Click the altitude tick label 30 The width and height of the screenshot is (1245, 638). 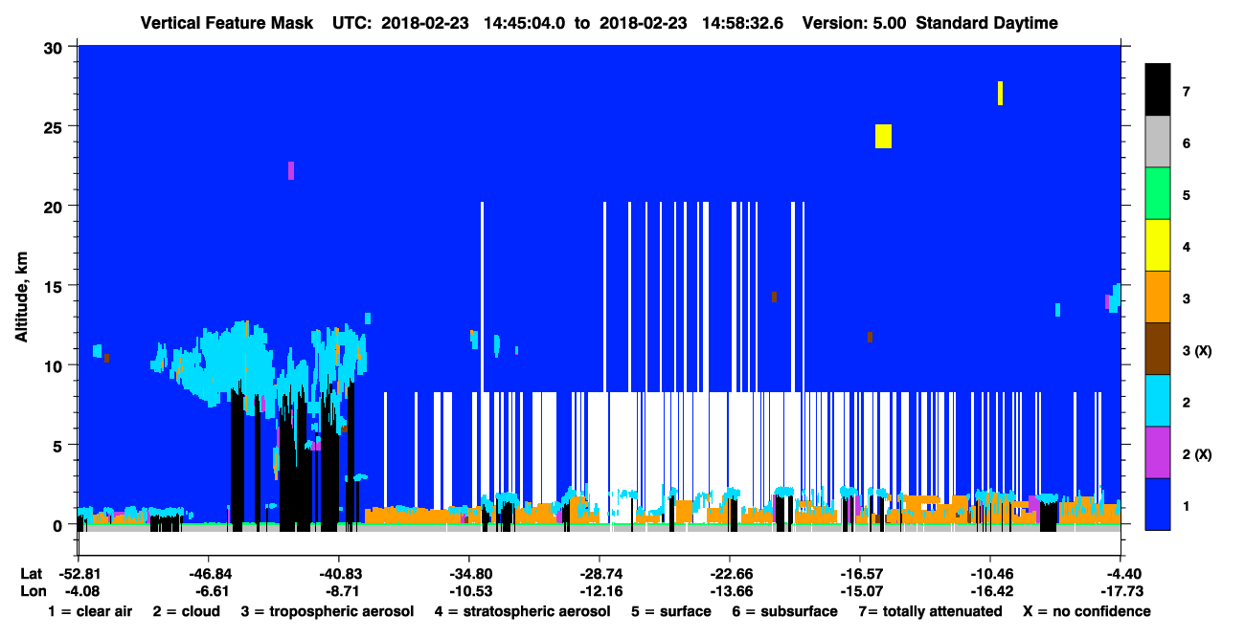point(55,47)
